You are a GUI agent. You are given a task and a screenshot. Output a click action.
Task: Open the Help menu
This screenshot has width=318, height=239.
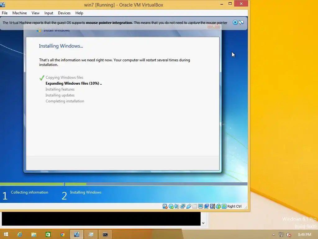click(x=79, y=13)
